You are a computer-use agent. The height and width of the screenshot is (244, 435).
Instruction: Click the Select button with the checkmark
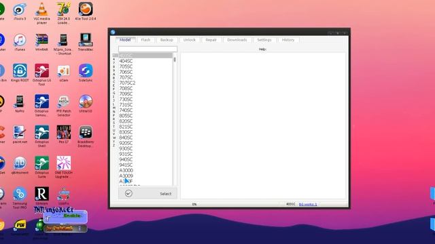point(147,193)
